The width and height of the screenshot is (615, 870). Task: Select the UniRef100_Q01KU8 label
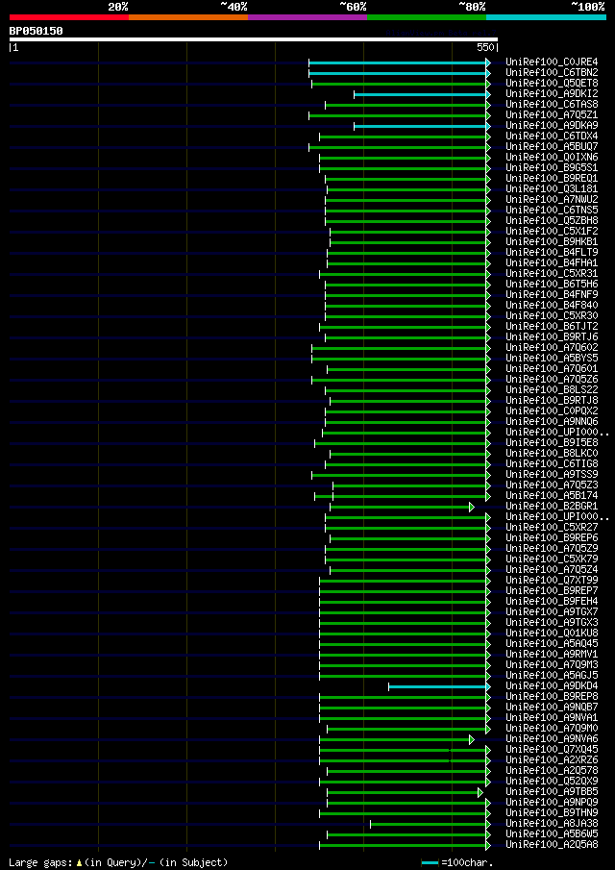click(x=552, y=633)
